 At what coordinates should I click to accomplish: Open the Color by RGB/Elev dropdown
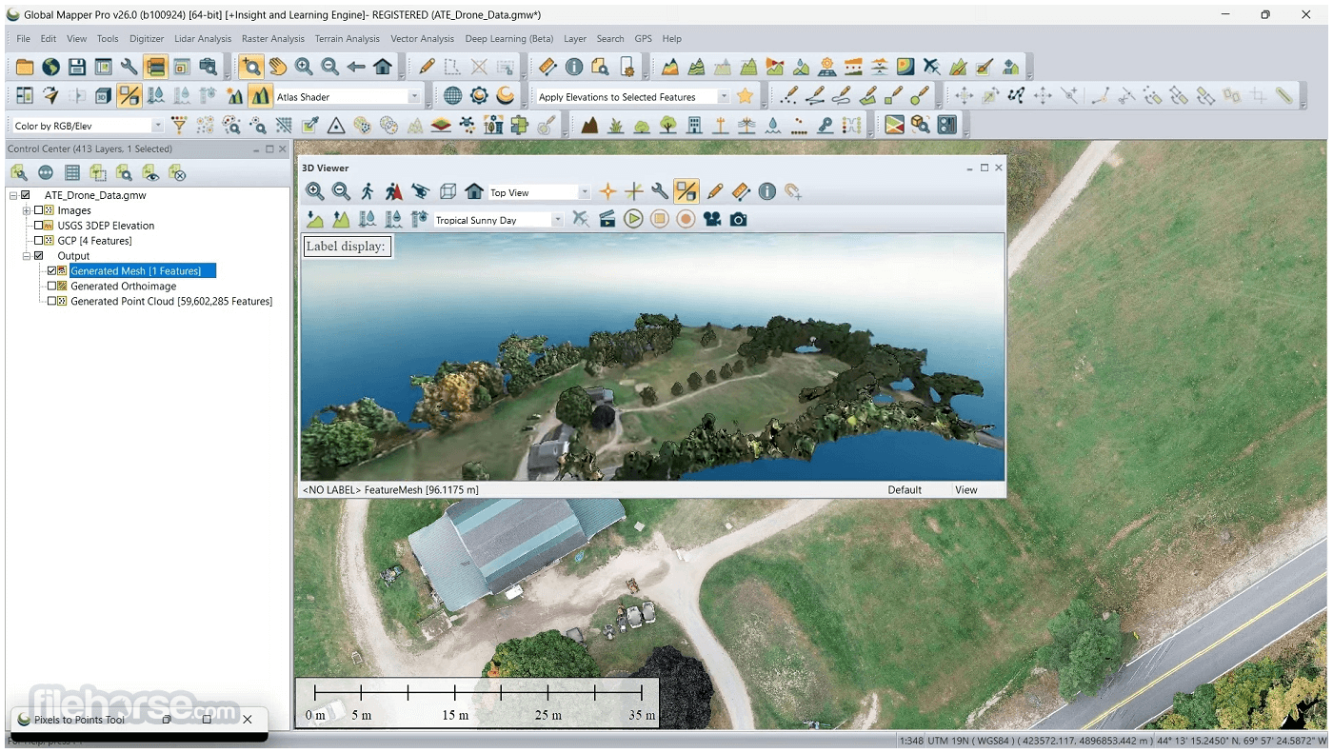157,126
